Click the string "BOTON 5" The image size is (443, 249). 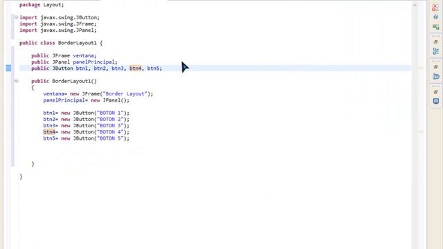tap(110, 138)
